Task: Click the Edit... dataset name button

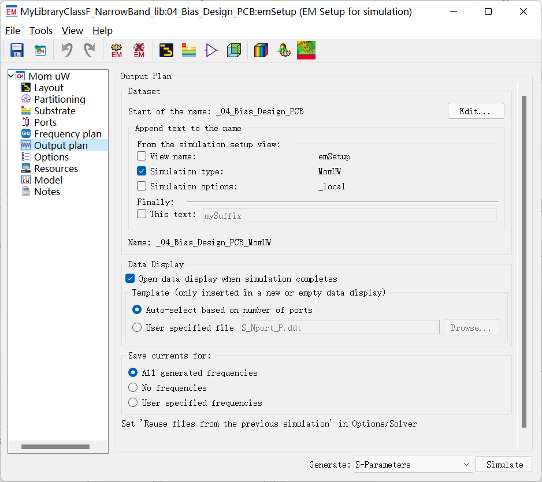Action: coord(476,111)
